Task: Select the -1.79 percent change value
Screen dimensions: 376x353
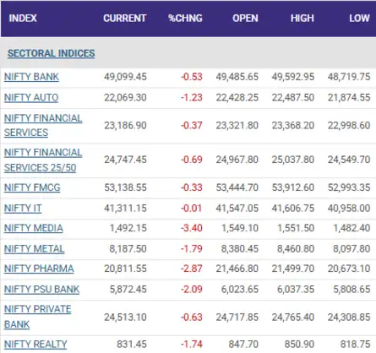Action: point(192,249)
